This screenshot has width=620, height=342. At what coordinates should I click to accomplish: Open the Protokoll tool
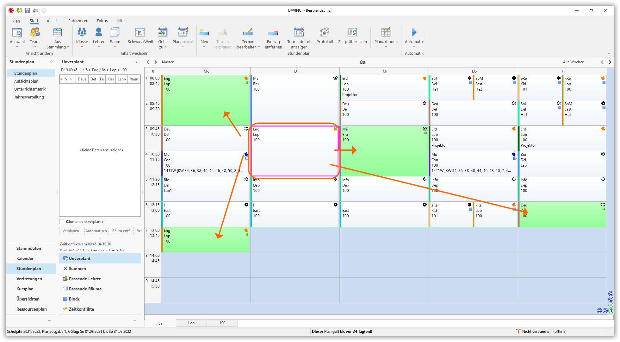325,32
